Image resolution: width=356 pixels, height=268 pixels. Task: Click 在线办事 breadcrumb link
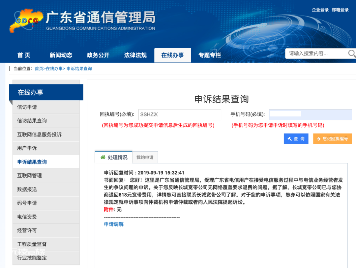(x=54, y=69)
